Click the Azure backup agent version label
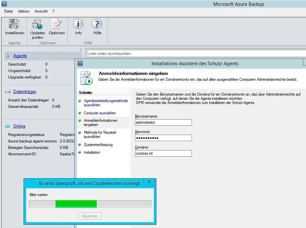Viewport: 306px width, 228px height. (33, 141)
